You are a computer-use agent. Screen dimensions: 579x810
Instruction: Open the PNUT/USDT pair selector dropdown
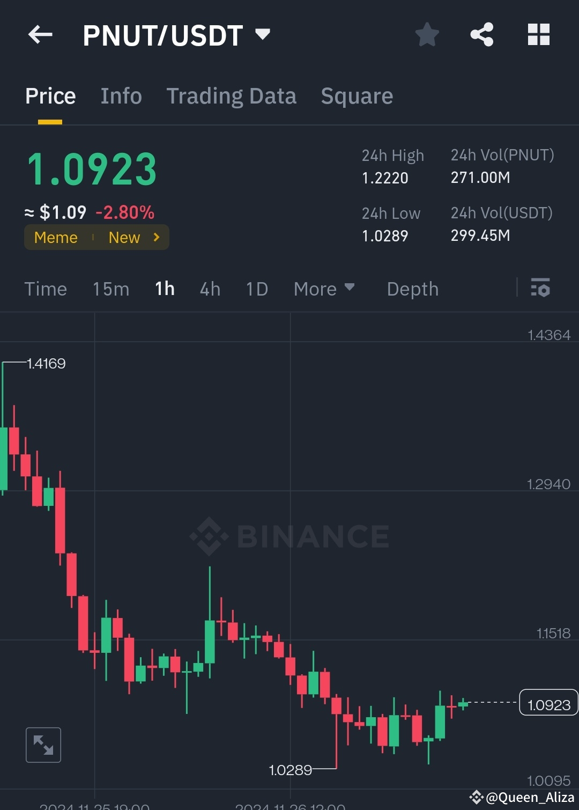point(262,34)
